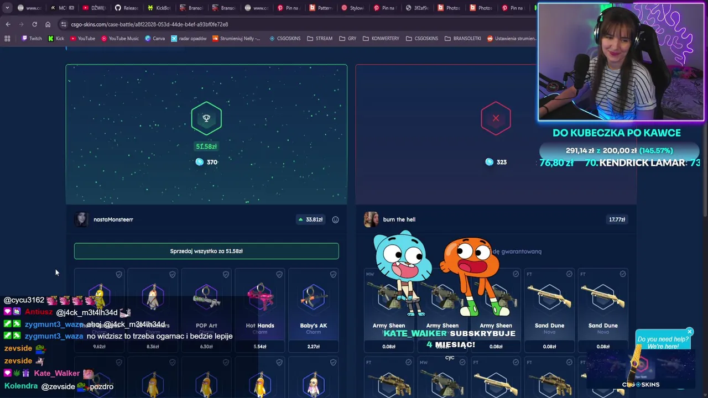Image resolution: width=708 pixels, height=398 pixels.
Task: Click the green trophy winner hexagon
Action: 206,118
